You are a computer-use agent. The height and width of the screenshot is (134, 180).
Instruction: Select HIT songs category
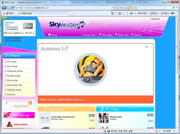click(x=11, y=62)
